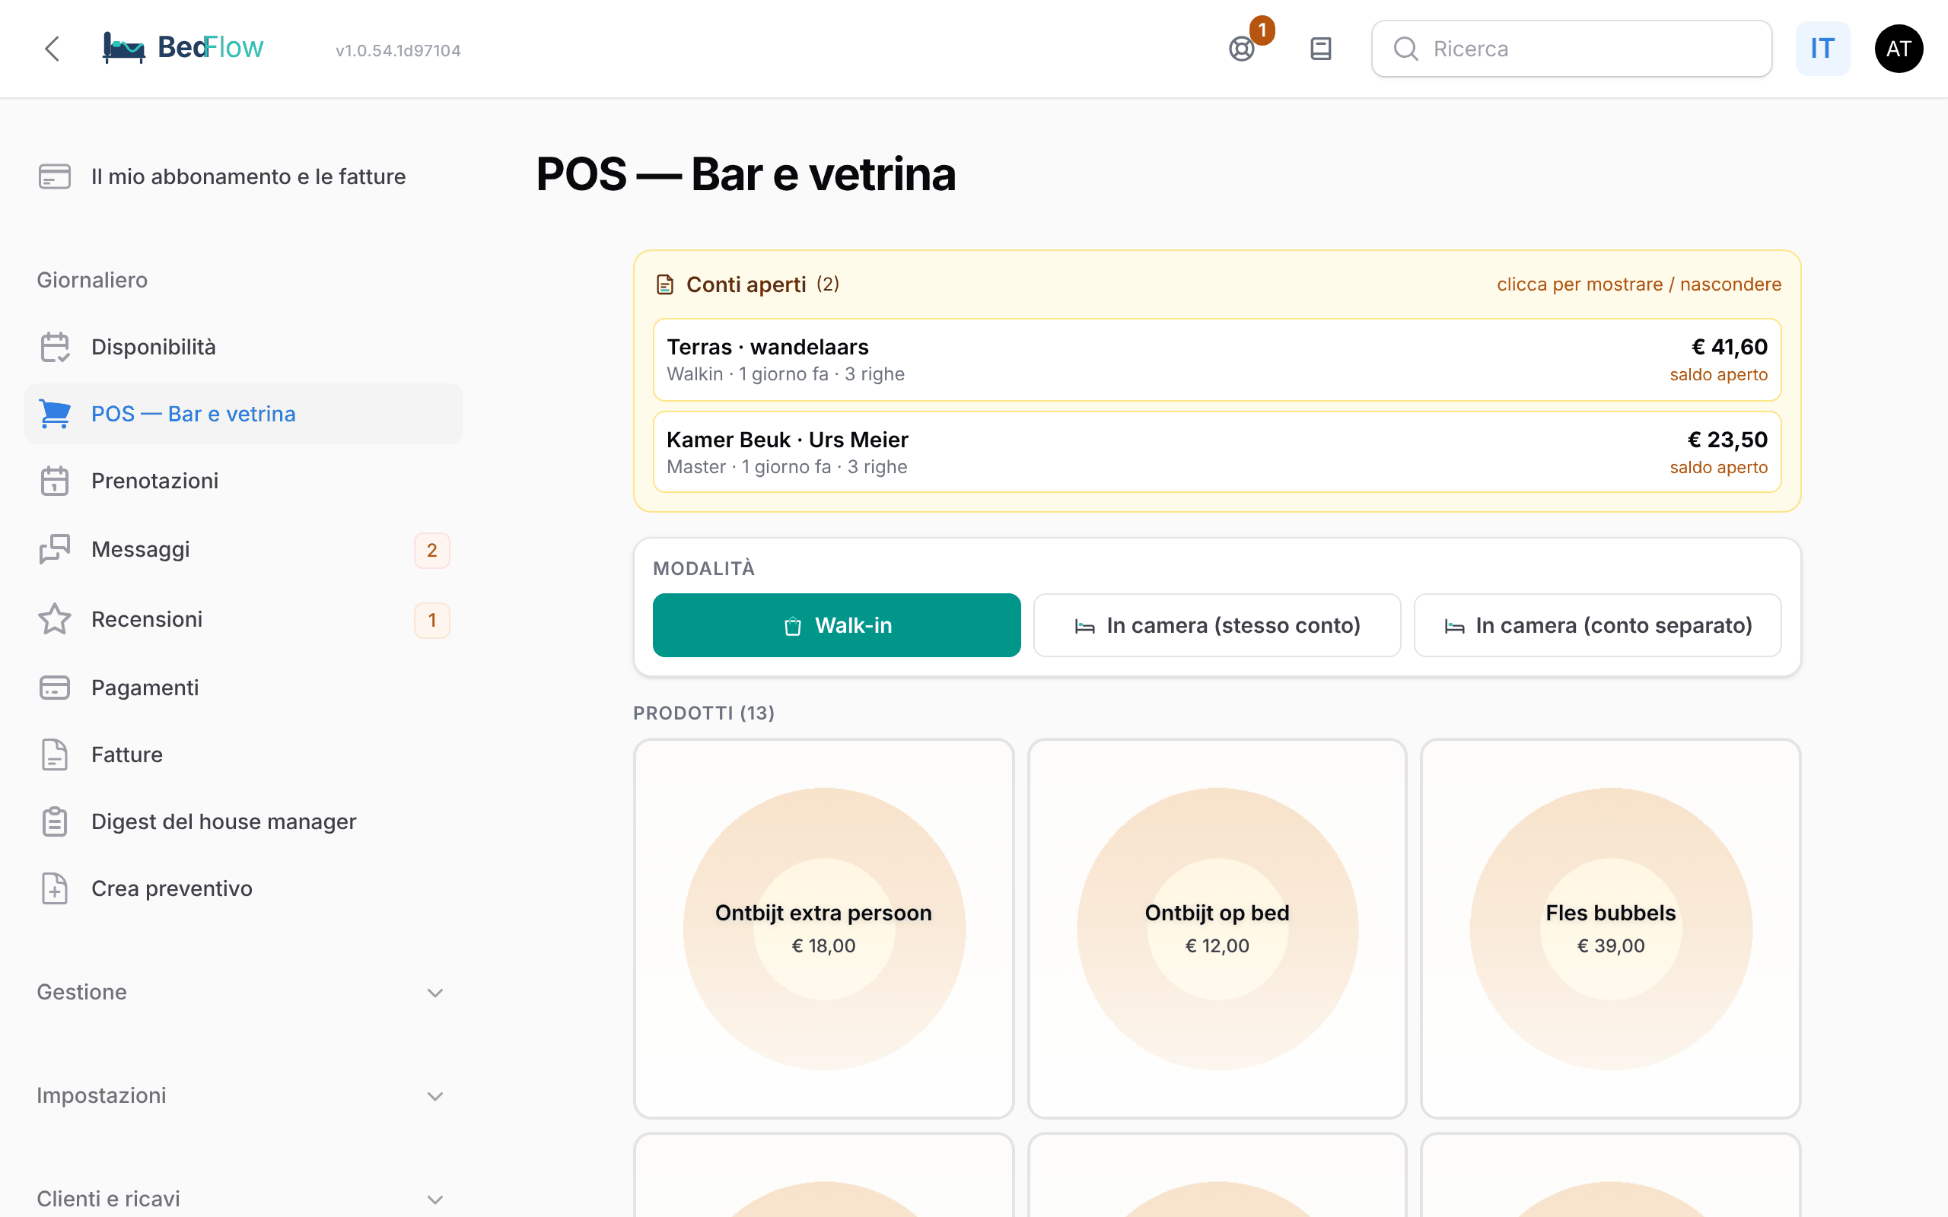1948x1217 pixels.
Task: Expand the Impostazioni section
Action: 241,1095
